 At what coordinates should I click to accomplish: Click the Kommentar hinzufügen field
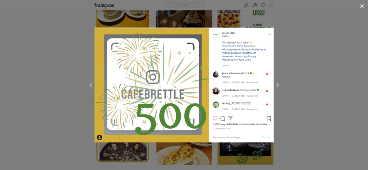(x=236, y=137)
